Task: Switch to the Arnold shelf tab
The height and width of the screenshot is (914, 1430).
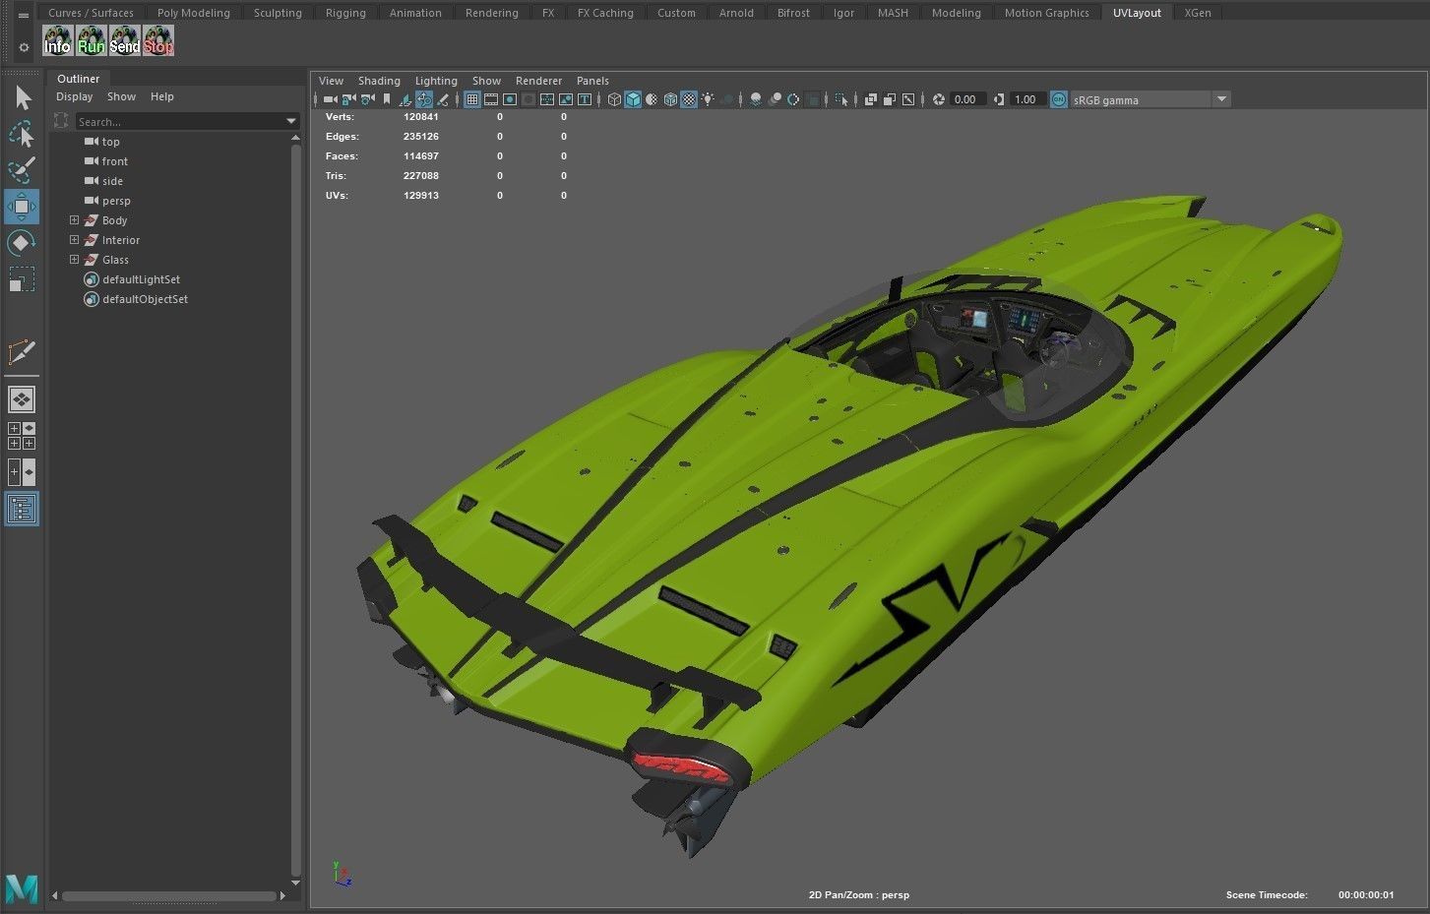Action: pos(736,13)
